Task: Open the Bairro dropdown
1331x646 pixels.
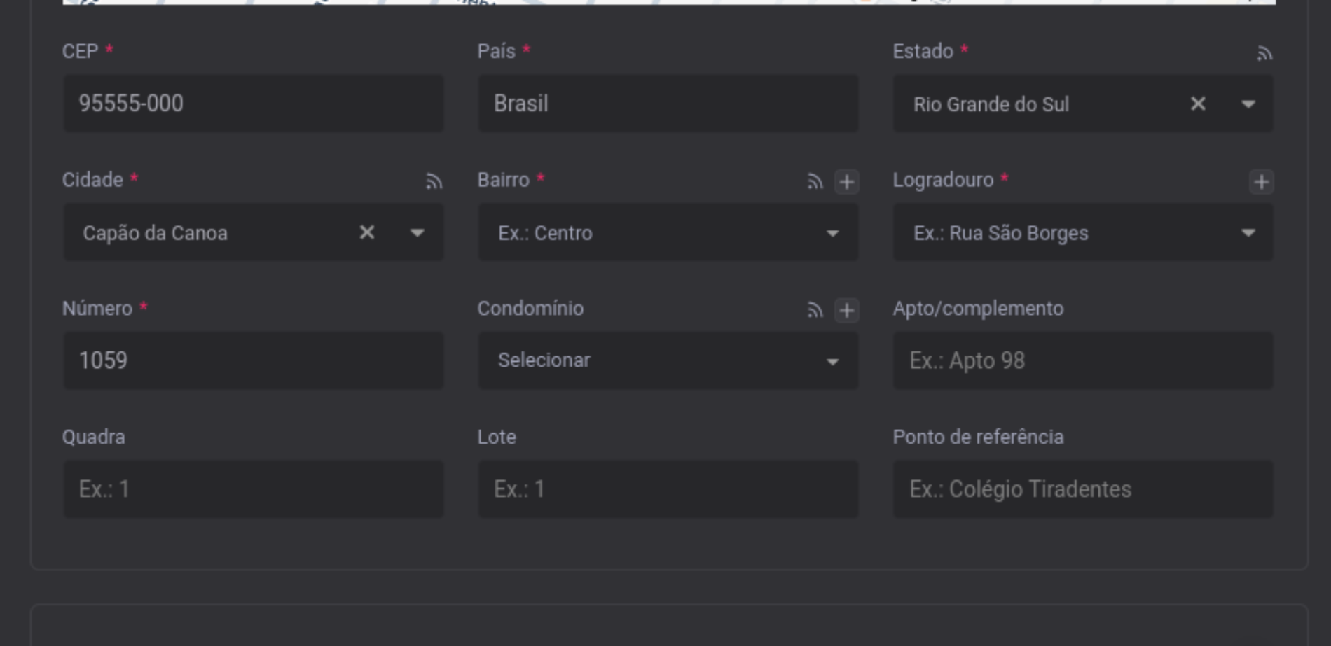Action: pos(668,232)
